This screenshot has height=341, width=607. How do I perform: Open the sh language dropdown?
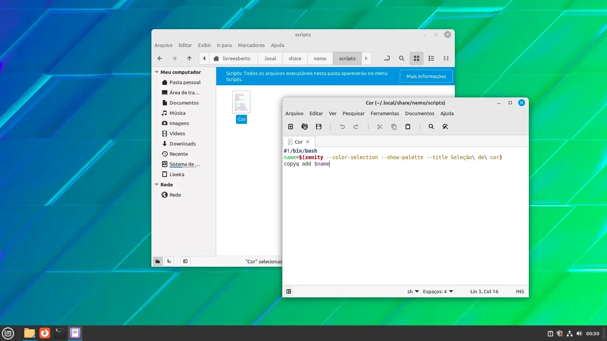[x=413, y=291]
